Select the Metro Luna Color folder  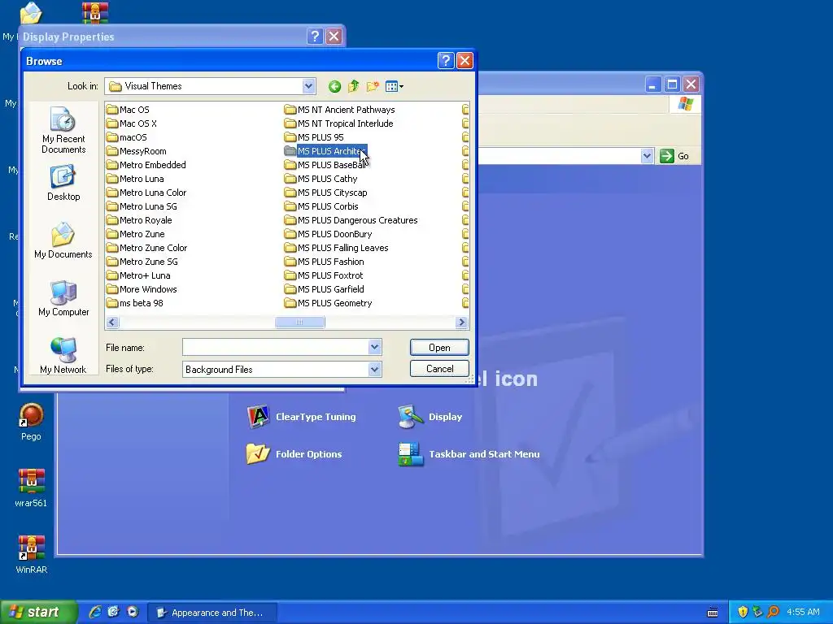coord(146,193)
